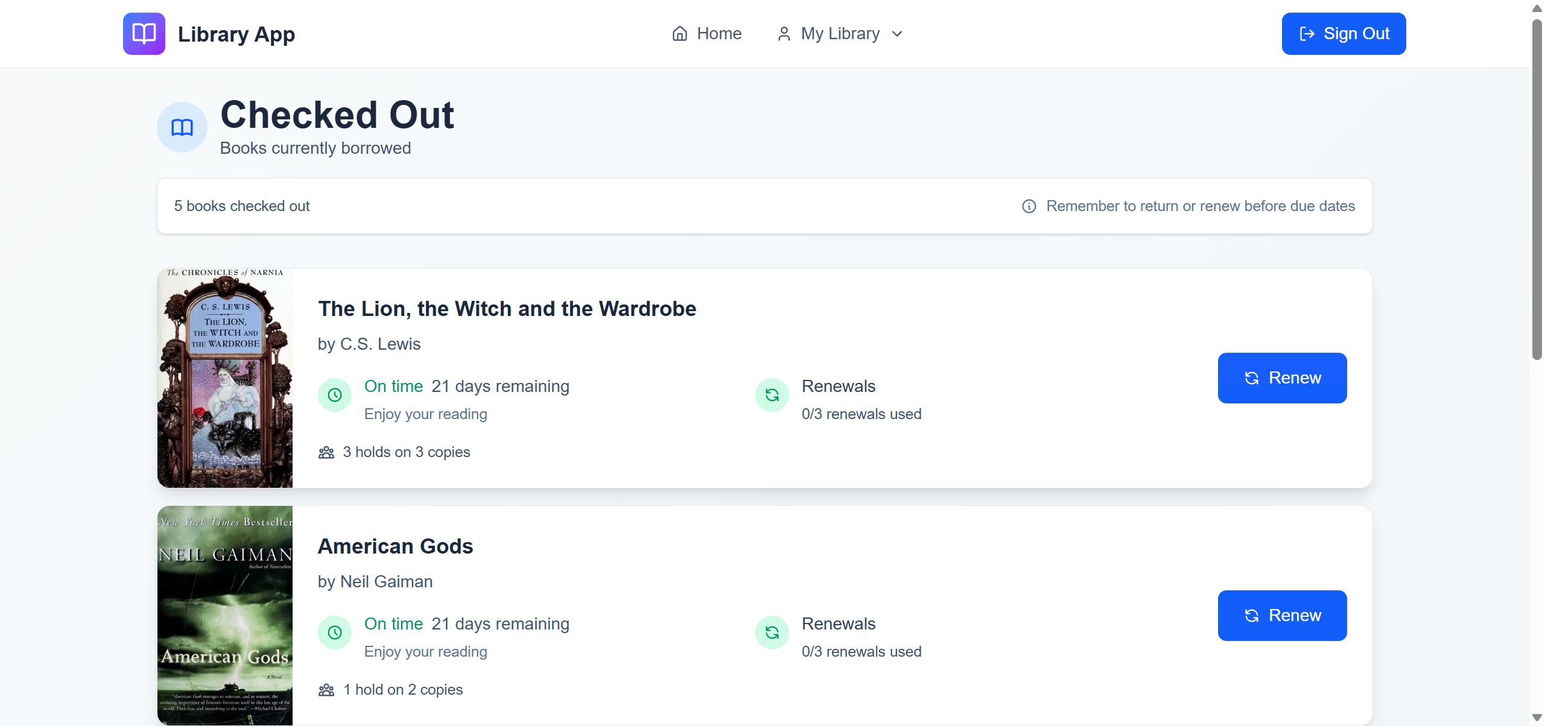Click the clock icon on American Gods card
Screen dimensions: 1545x726
[335, 633]
